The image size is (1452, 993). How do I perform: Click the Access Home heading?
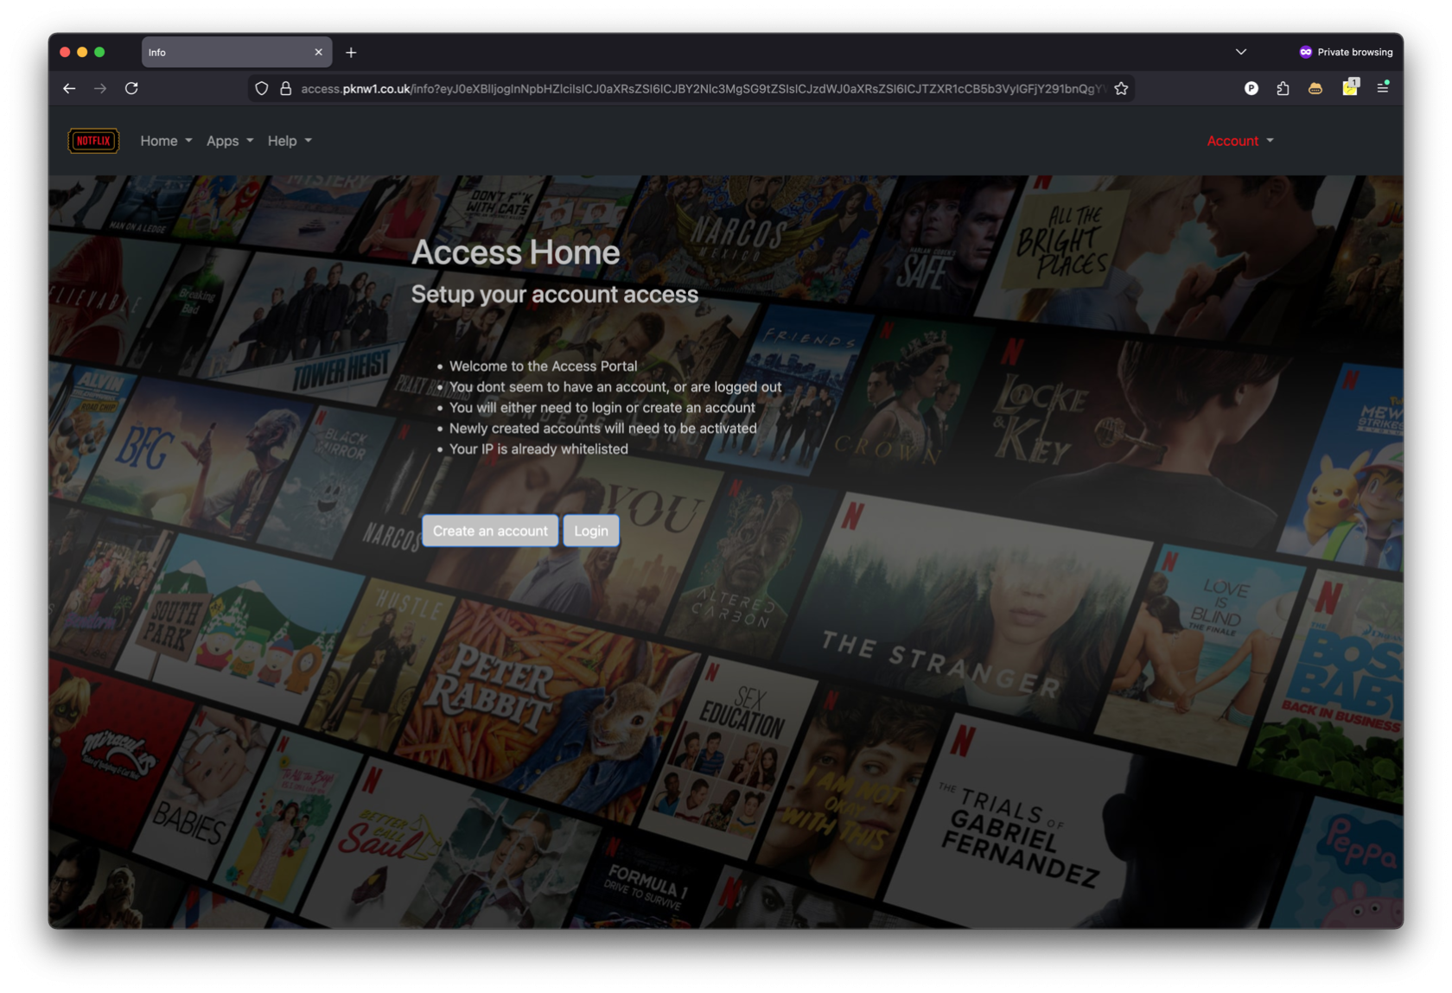coord(516,252)
